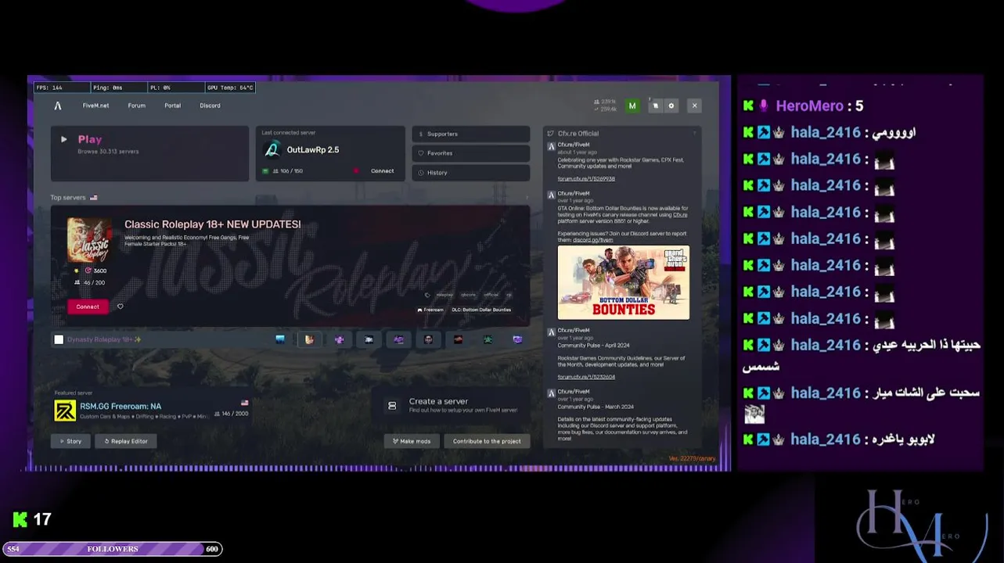Click the heart icon beside Favorites
The height and width of the screenshot is (563, 1004).
click(x=421, y=153)
